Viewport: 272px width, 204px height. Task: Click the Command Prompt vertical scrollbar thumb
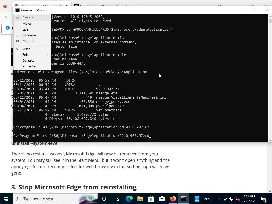270,21
